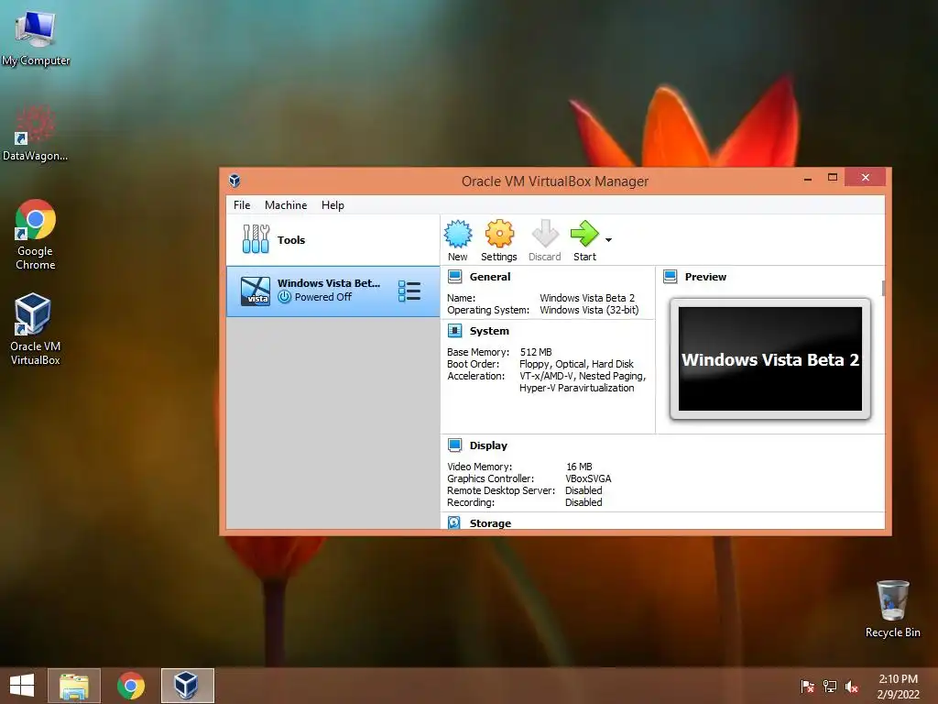
Task: Click the Action Center flag tray icon
Action: coord(808,686)
